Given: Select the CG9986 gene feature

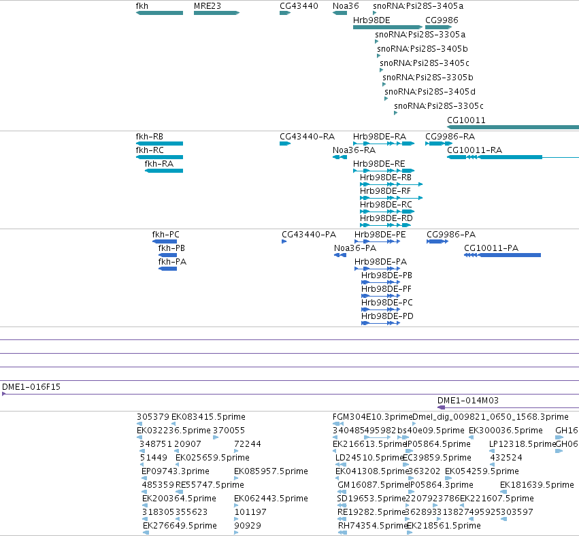Looking at the screenshot, I should pos(438,27).
